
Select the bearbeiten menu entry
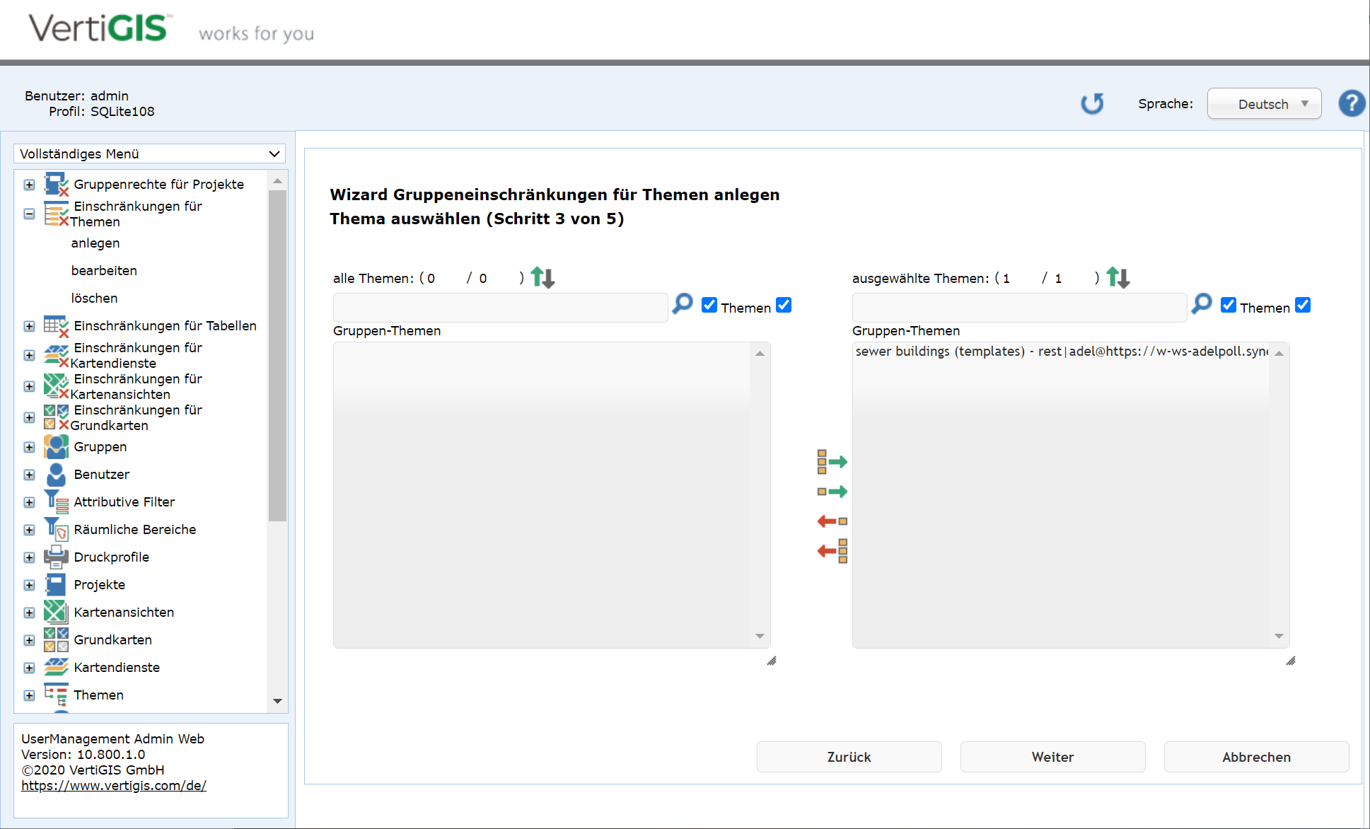[x=104, y=270]
